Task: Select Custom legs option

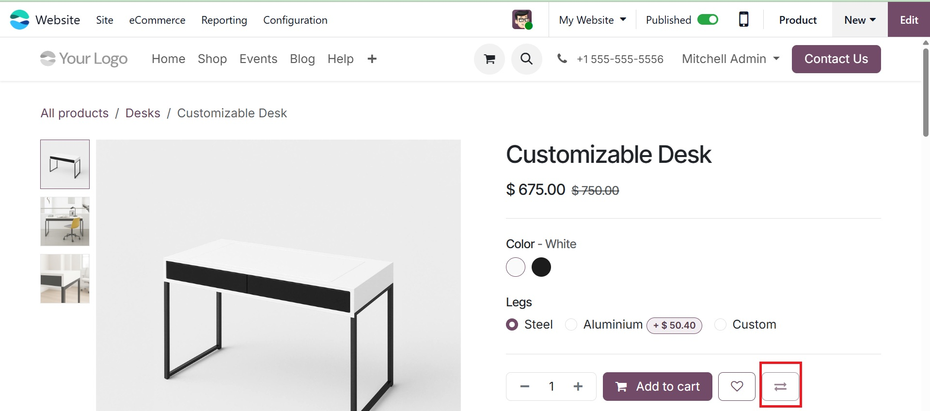Action: (721, 325)
